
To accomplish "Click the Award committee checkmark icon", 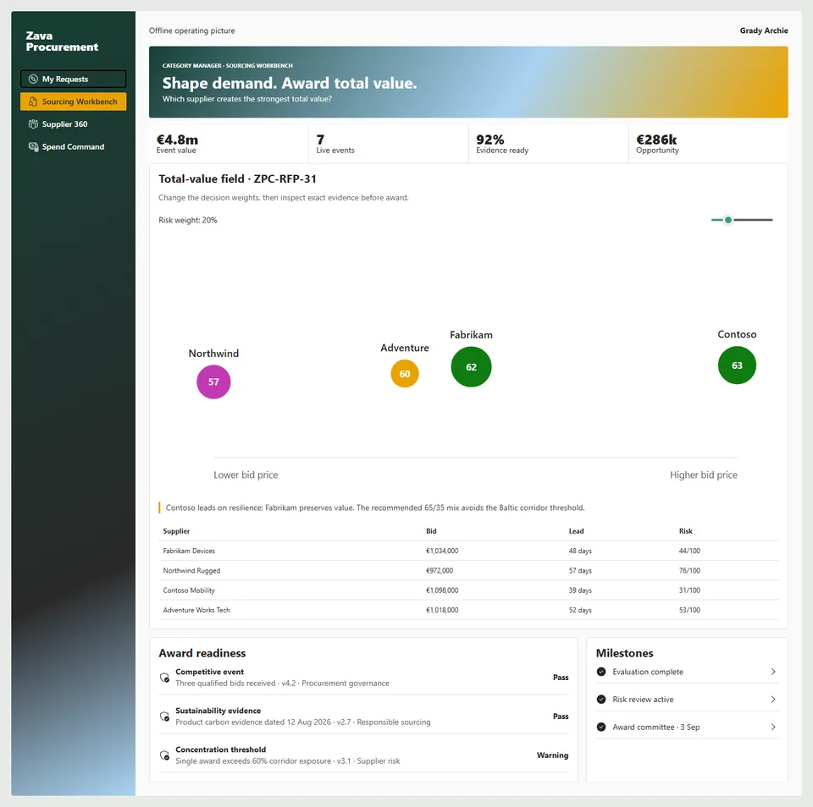I will pos(601,727).
